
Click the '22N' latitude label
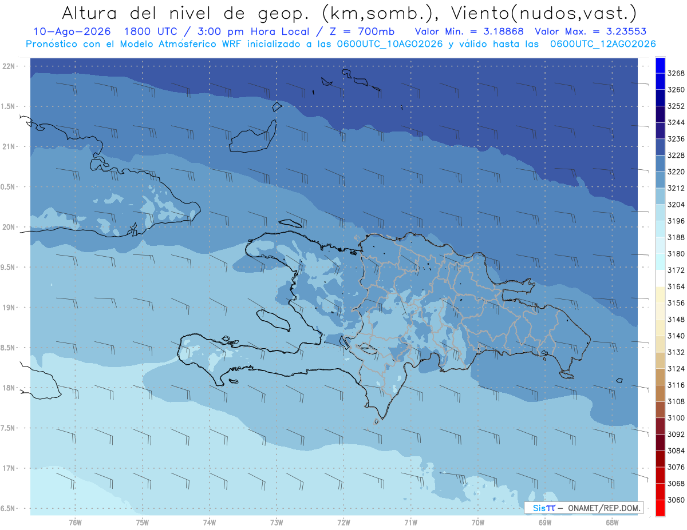click(9, 66)
